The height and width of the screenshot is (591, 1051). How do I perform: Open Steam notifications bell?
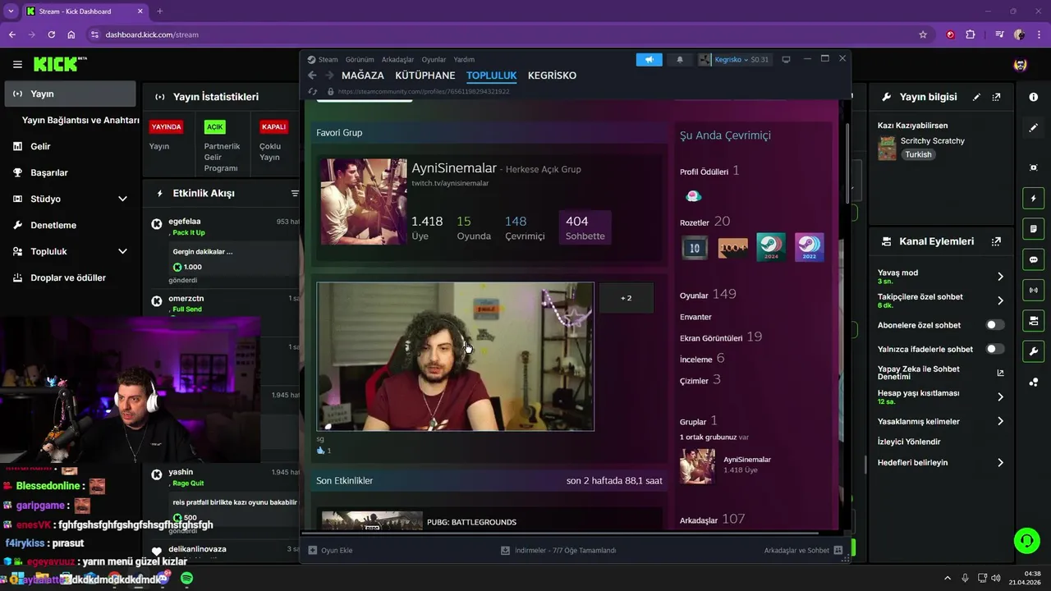[x=679, y=60]
